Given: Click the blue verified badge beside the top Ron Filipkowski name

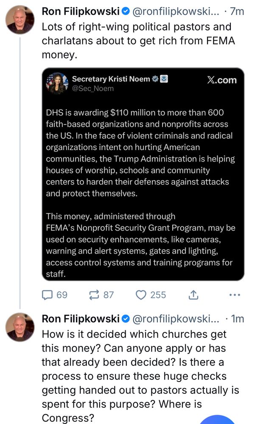Looking at the screenshot, I should tap(126, 11).
